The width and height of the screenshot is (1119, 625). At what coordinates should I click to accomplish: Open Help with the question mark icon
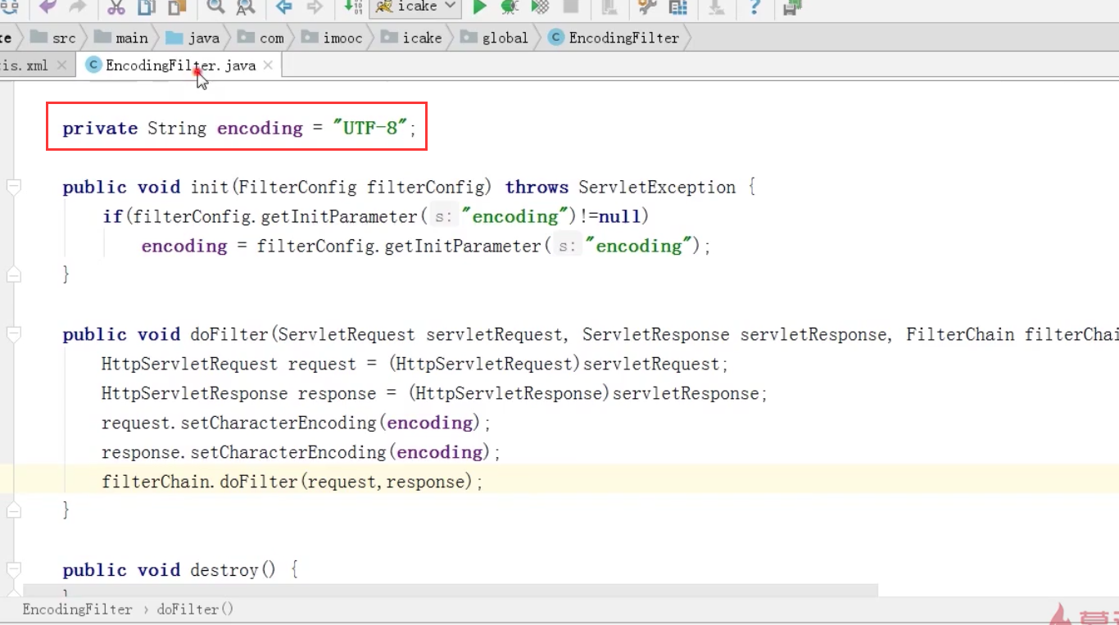click(754, 7)
